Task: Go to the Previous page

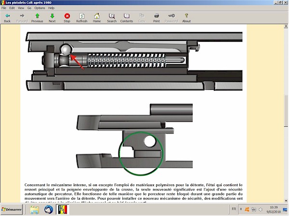Action: (37, 18)
